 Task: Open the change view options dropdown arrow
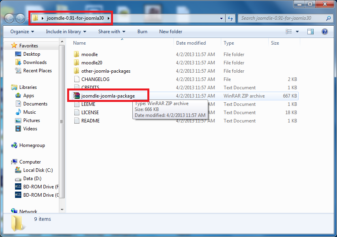[x=297, y=32]
